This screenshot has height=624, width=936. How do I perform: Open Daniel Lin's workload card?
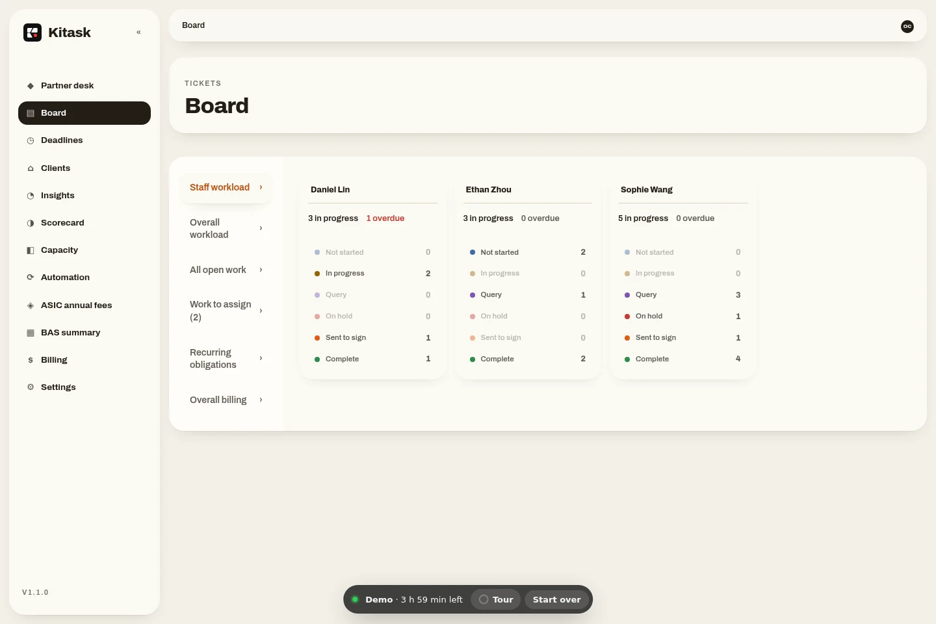[x=372, y=278]
